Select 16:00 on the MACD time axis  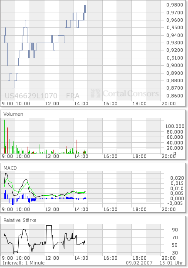111,209
